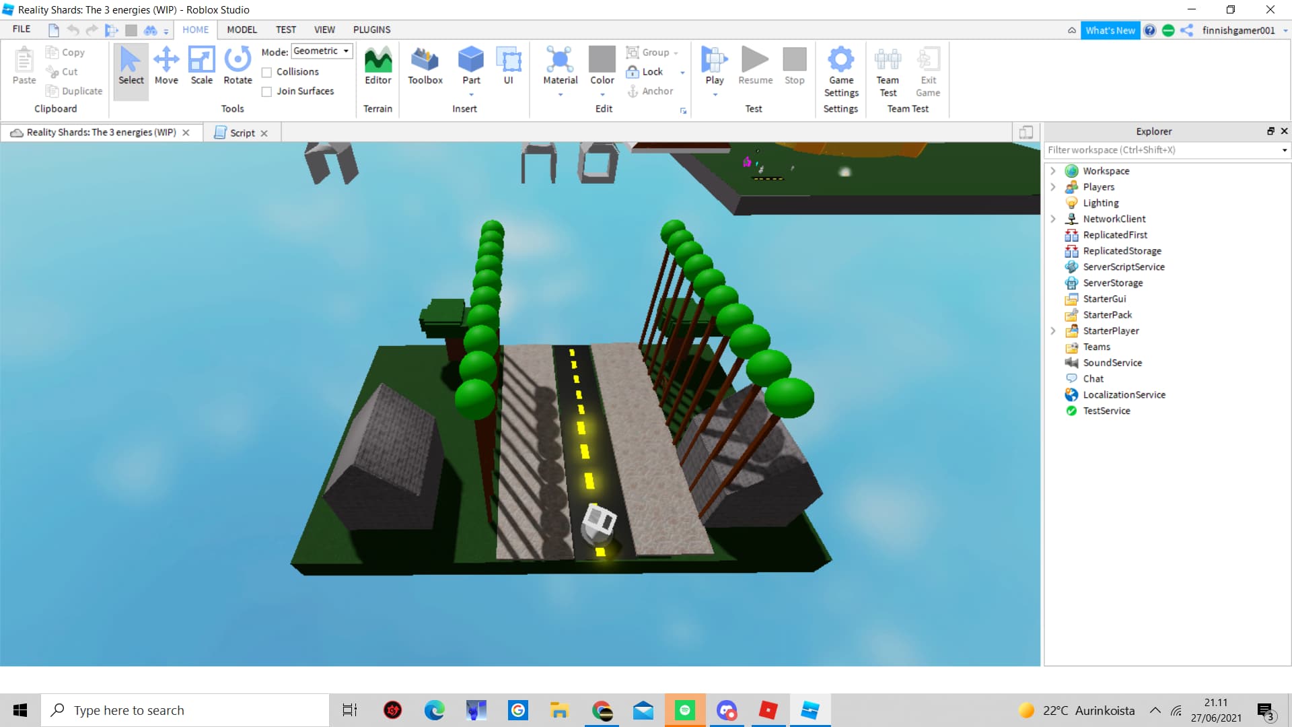The height and width of the screenshot is (727, 1292).
Task: Select Lighting in the Explorer
Action: click(1101, 203)
